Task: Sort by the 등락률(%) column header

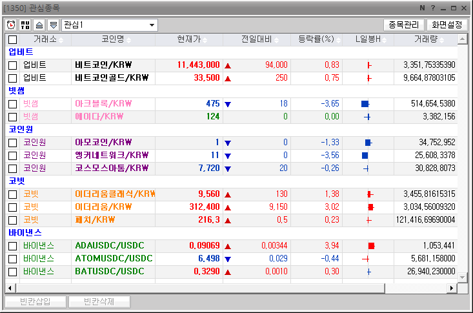Action: [x=316, y=39]
